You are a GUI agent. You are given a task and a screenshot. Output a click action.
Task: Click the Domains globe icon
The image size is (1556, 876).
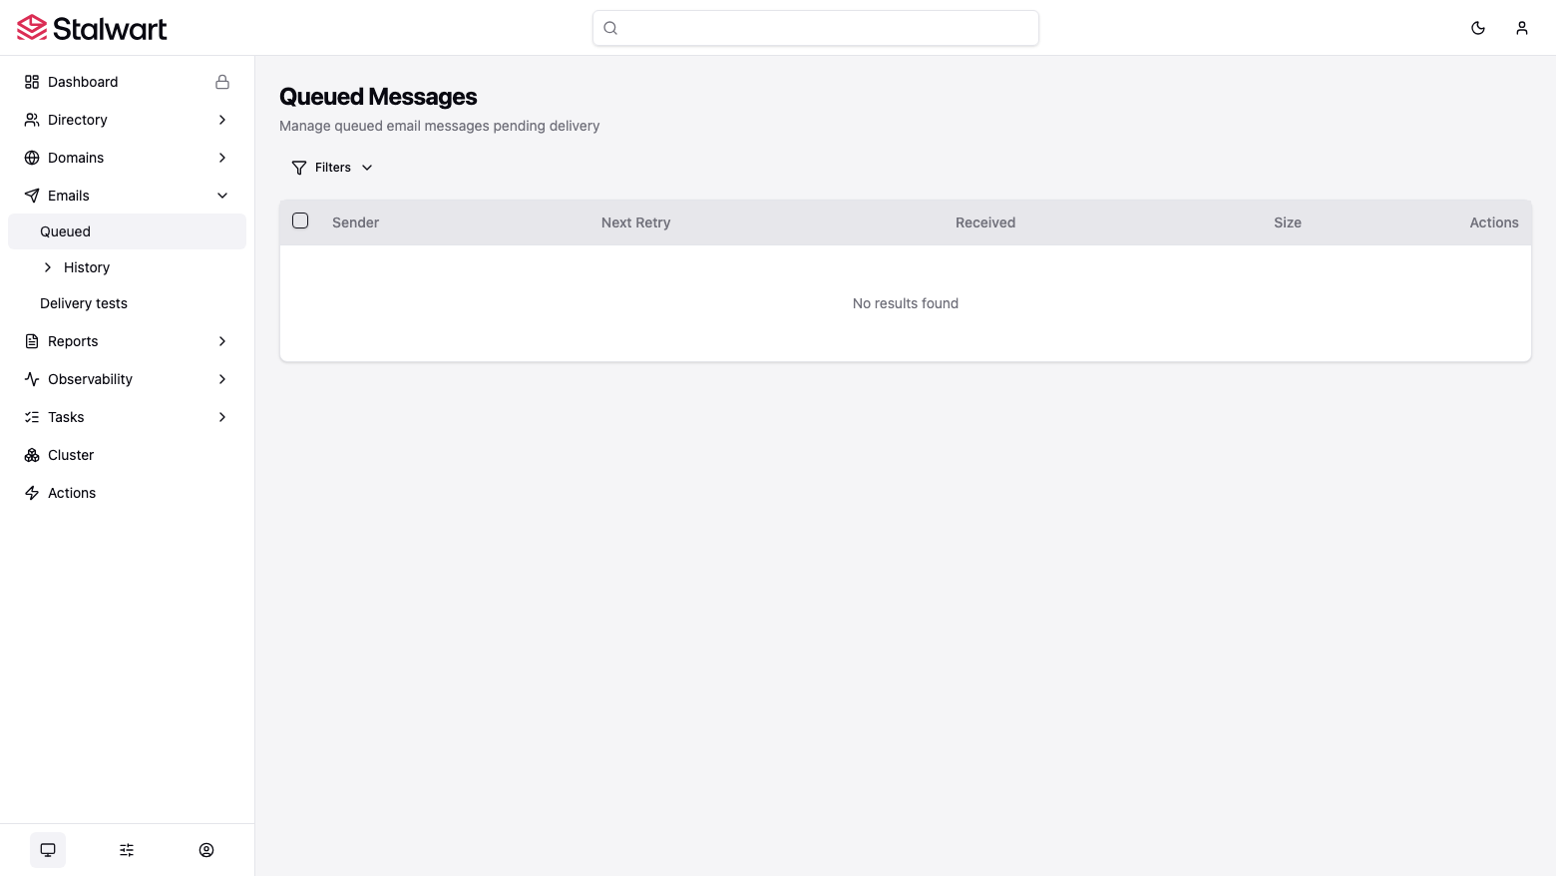coord(32,158)
